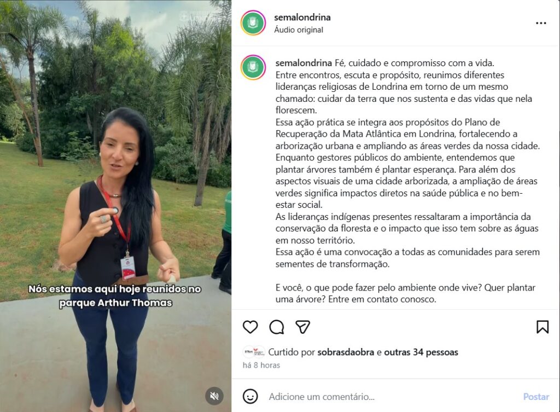Click the 'há 8 horas' timestamp

[x=261, y=365]
